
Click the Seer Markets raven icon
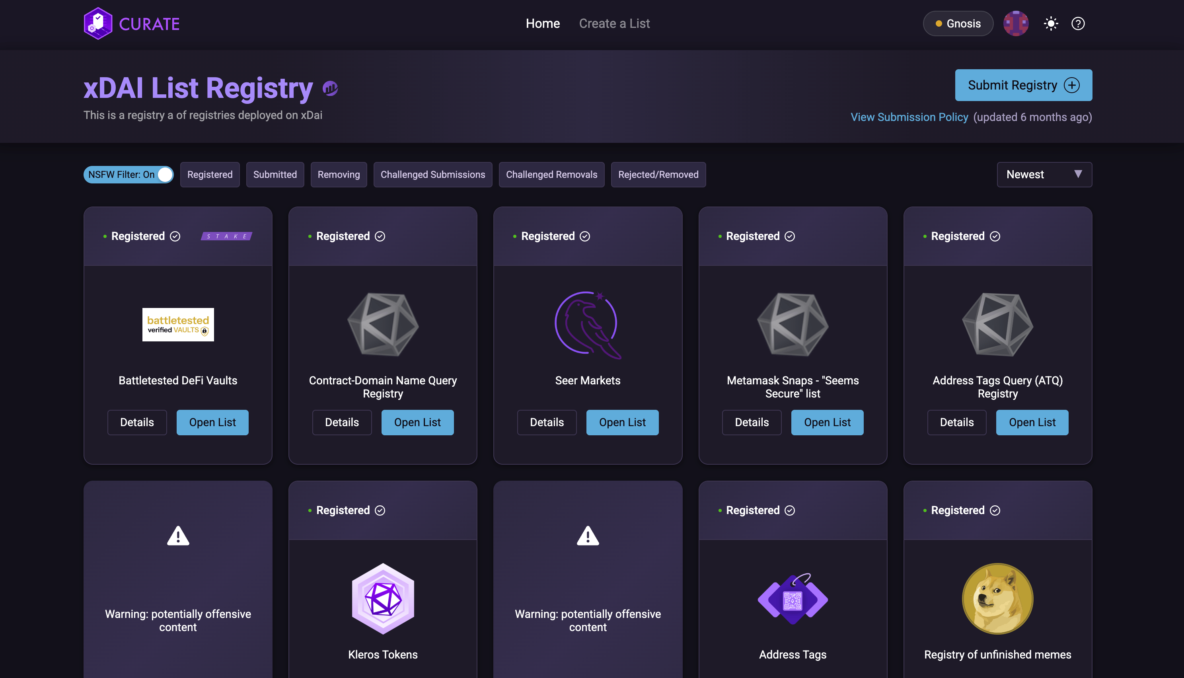[588, 325]
